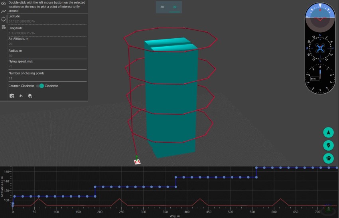Click the Flying speed input field
339x218 pixels.
(47, 67)
